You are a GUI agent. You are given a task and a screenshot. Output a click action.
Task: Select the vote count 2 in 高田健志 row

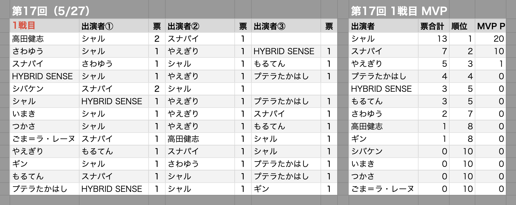tap(157, 39)
